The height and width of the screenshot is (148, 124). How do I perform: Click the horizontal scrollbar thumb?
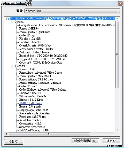49,134
